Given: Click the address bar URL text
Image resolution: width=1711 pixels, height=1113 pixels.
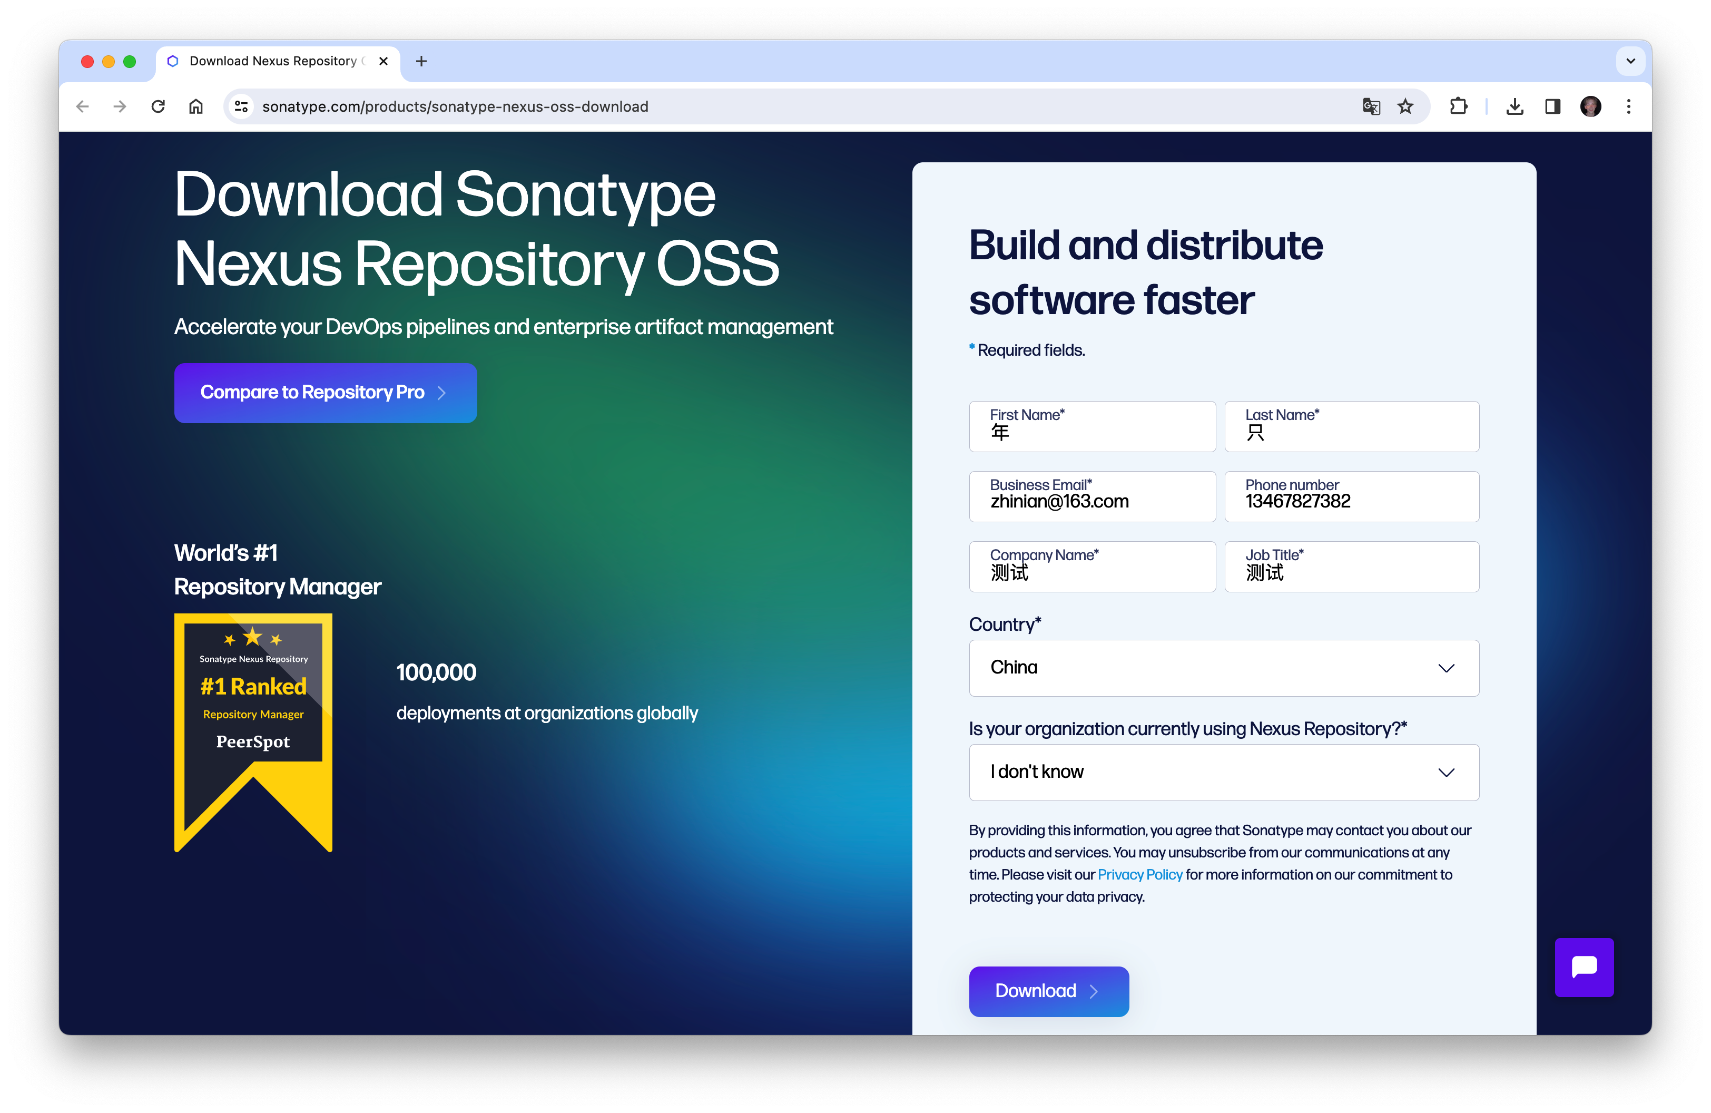Looking at the screenshot, I should coord(455,106).
